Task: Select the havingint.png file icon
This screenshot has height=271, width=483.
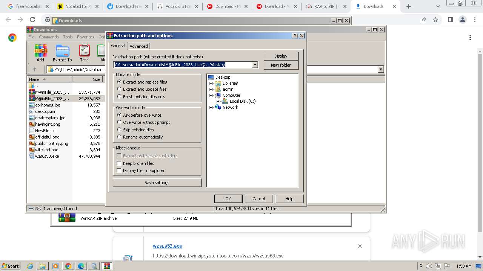Action: click(32, 124)
